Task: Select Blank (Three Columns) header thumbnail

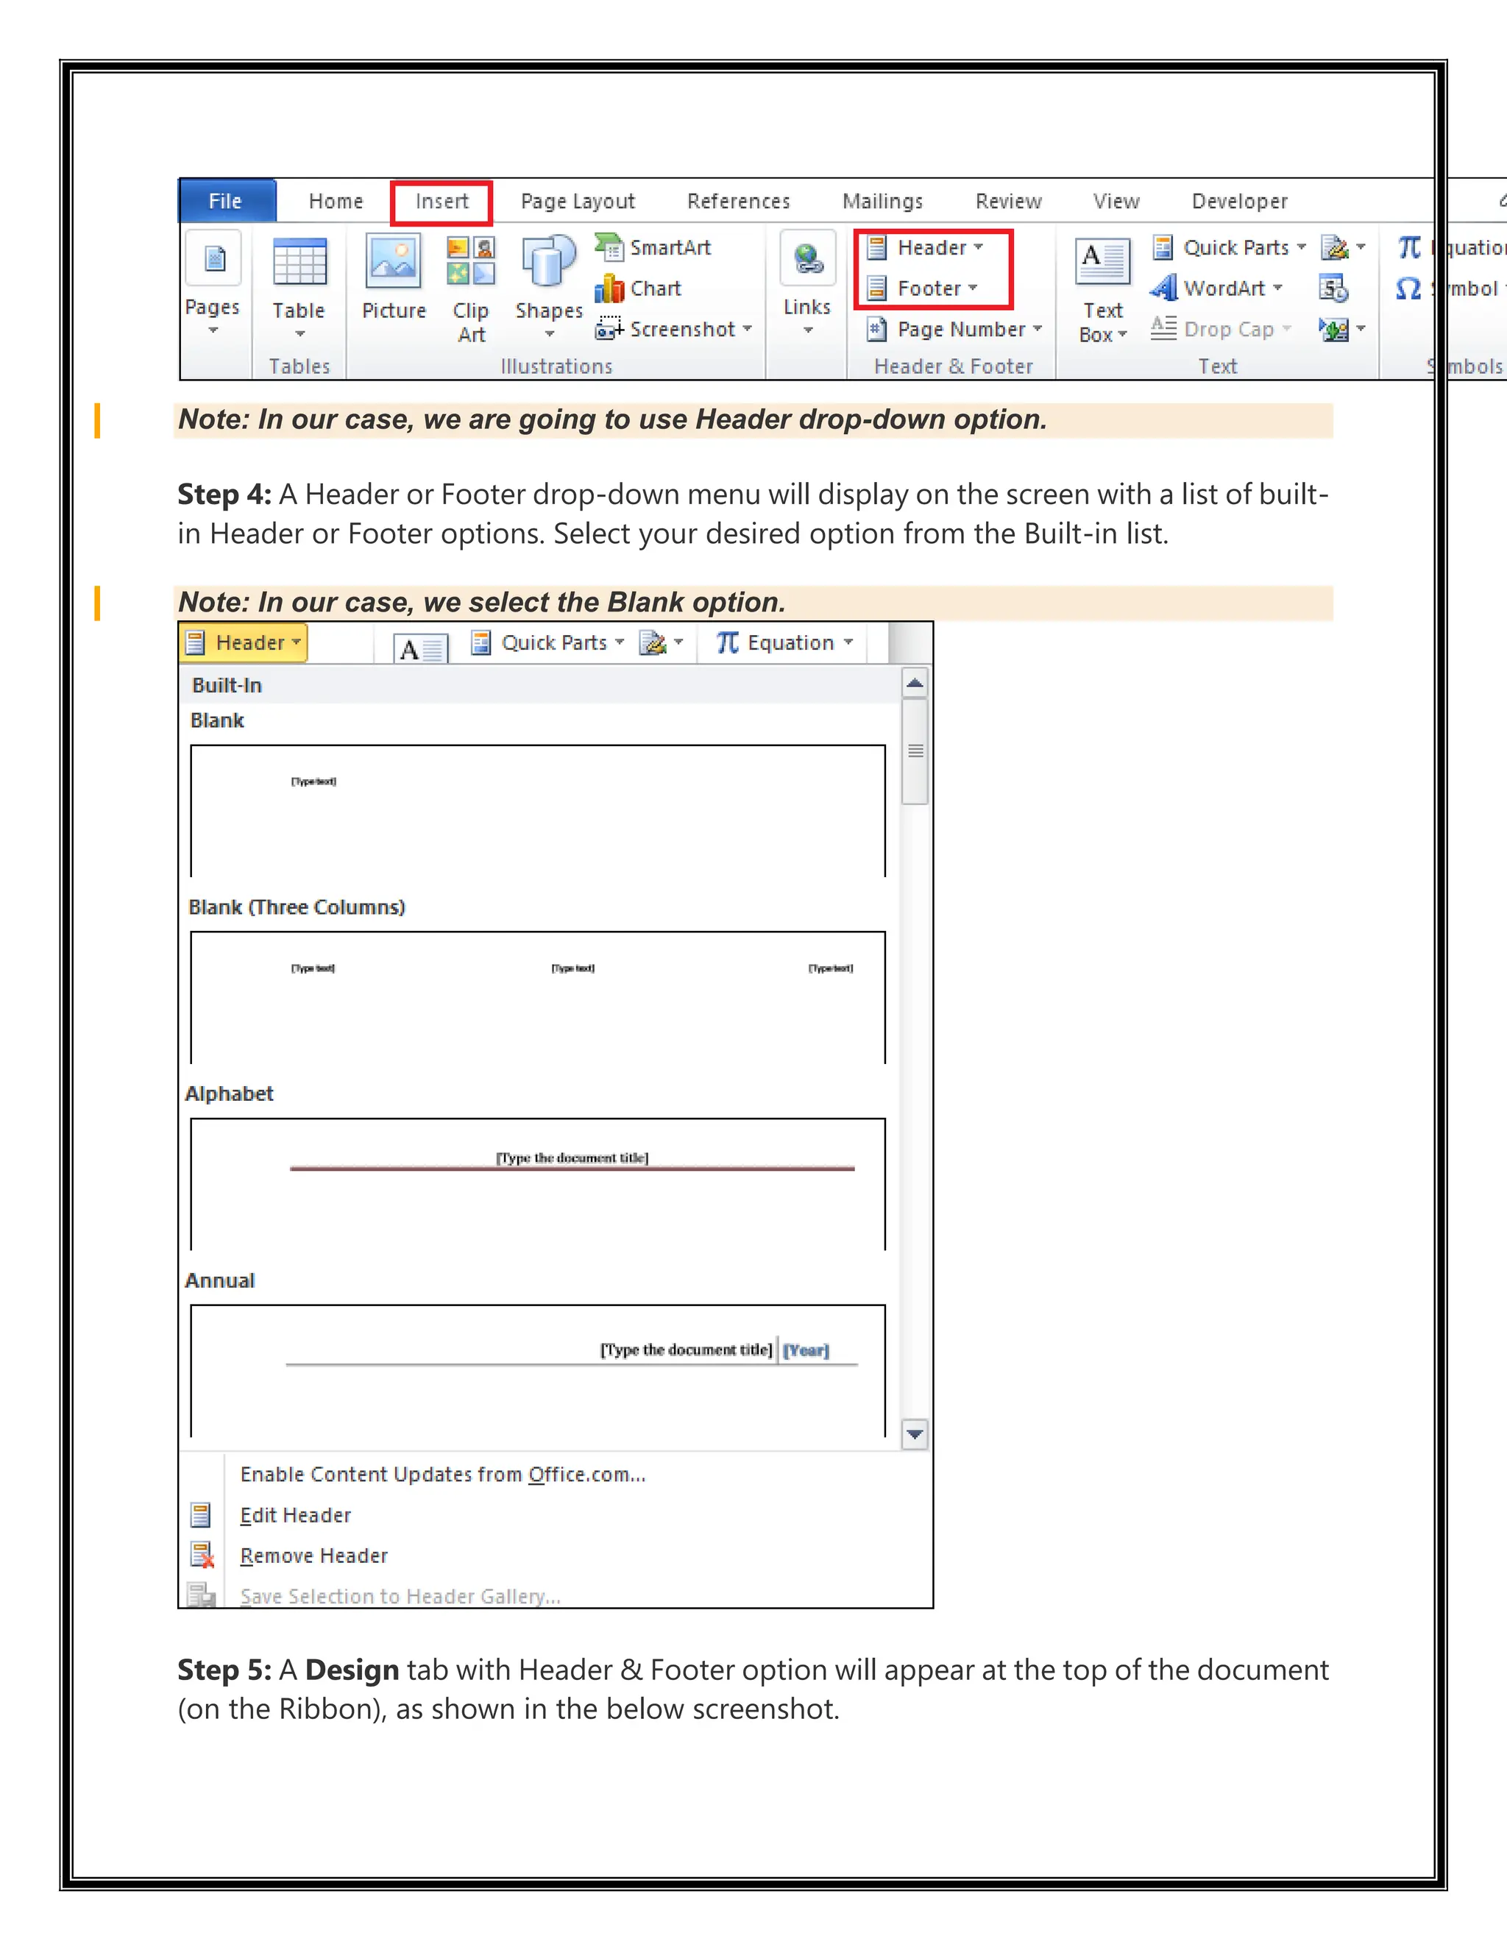Action: tap(537, 997)
